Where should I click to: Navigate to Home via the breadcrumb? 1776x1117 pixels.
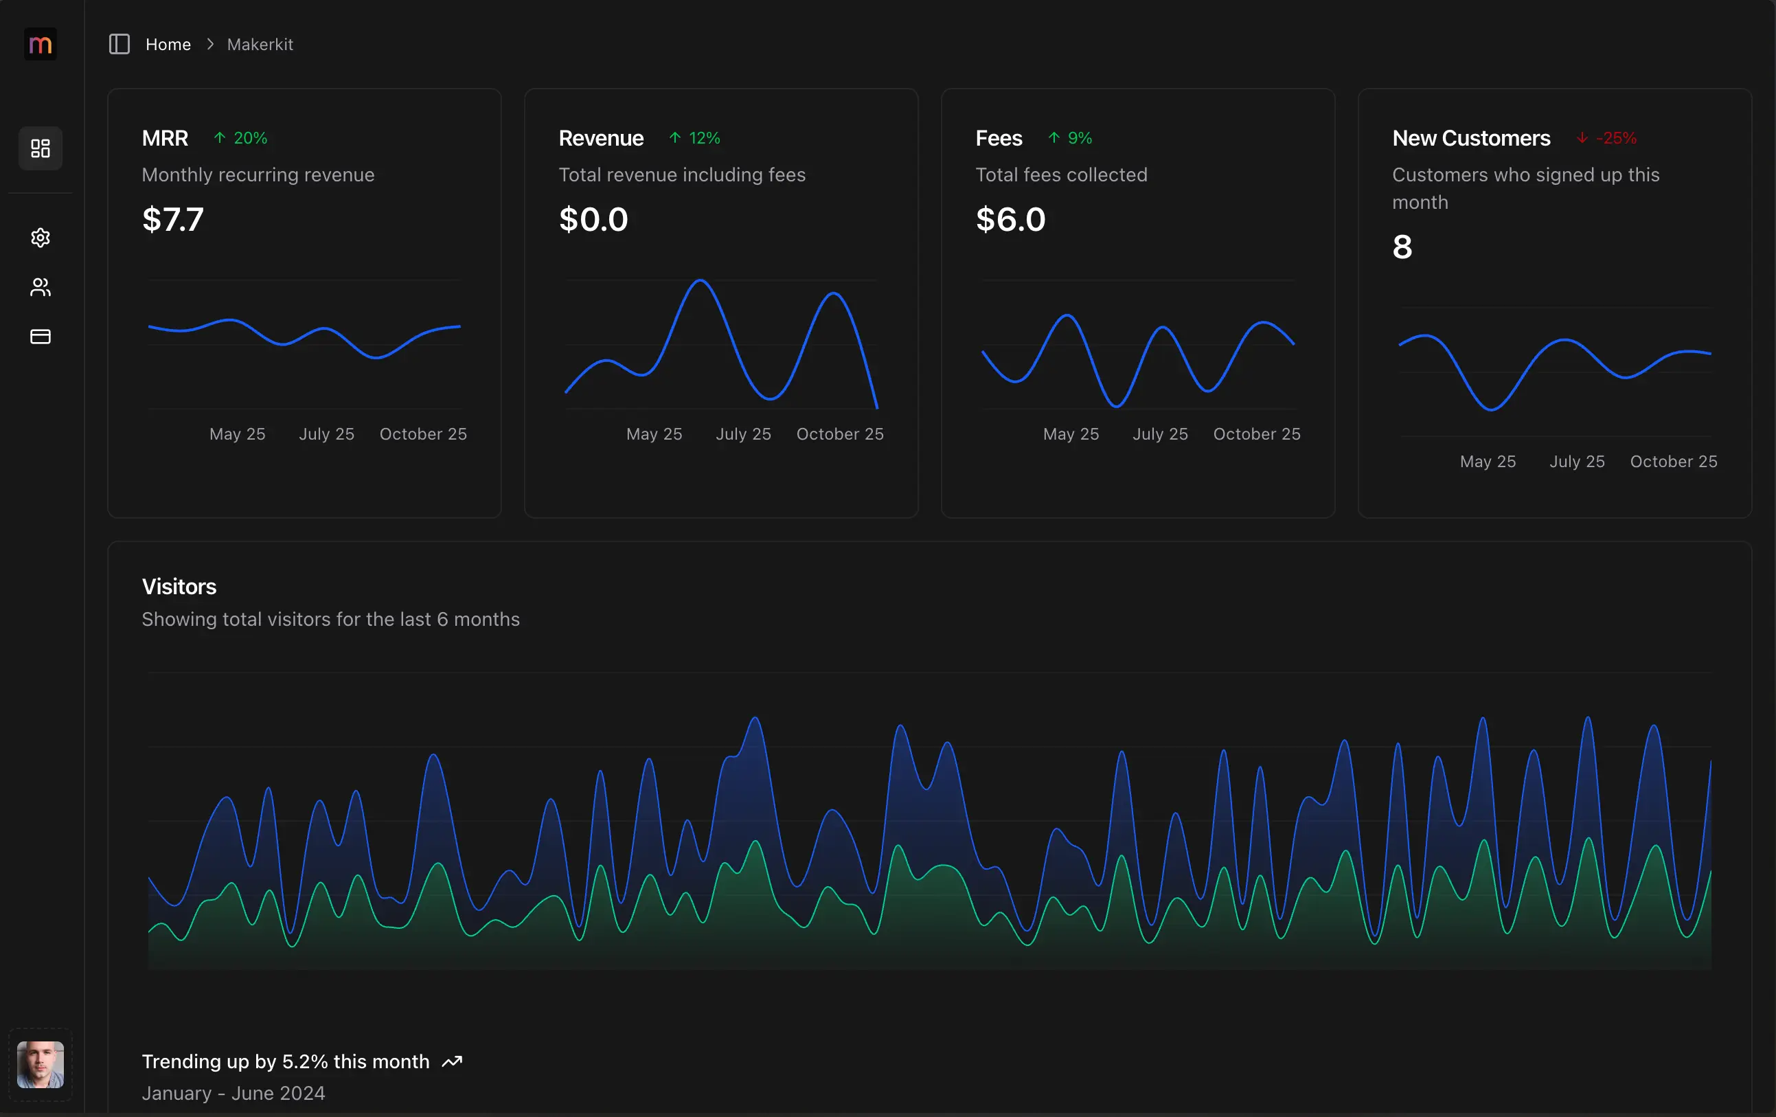pos(168,43)
